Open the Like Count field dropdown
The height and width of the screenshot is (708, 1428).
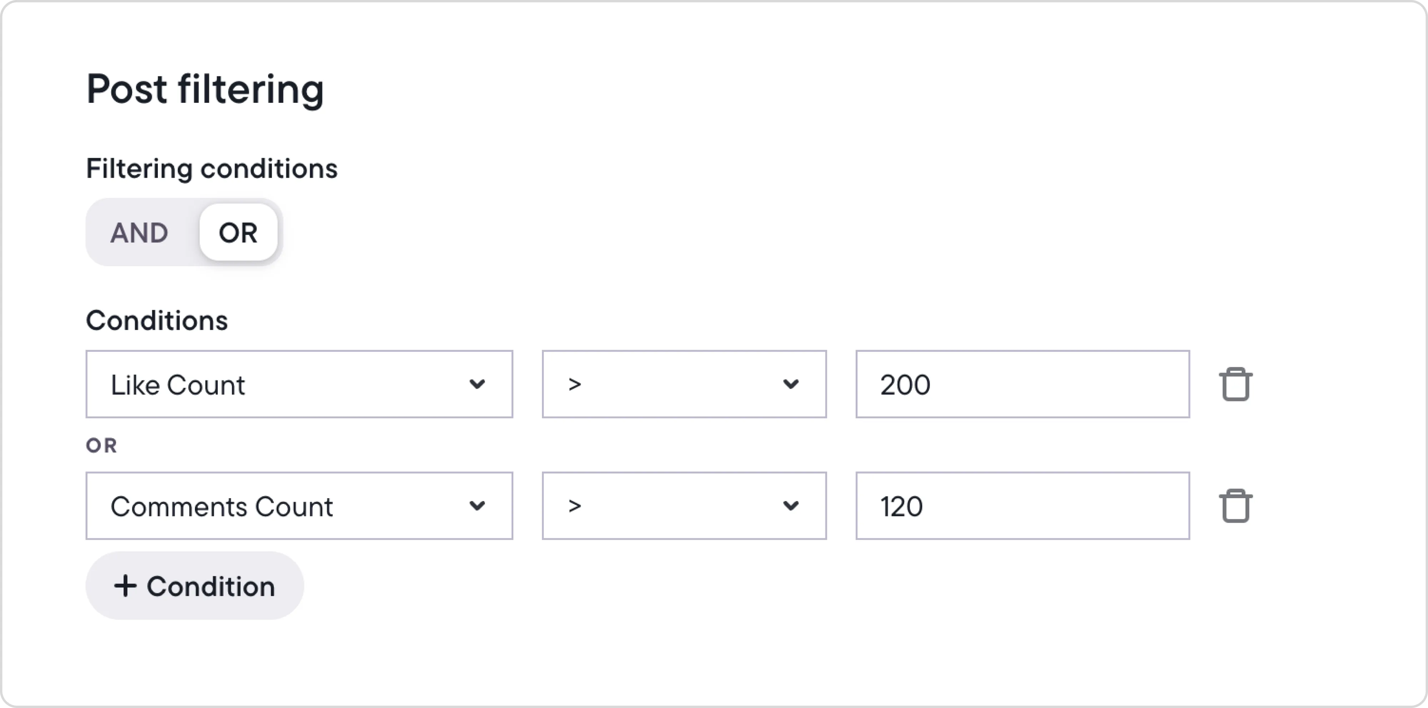point(300,384)
